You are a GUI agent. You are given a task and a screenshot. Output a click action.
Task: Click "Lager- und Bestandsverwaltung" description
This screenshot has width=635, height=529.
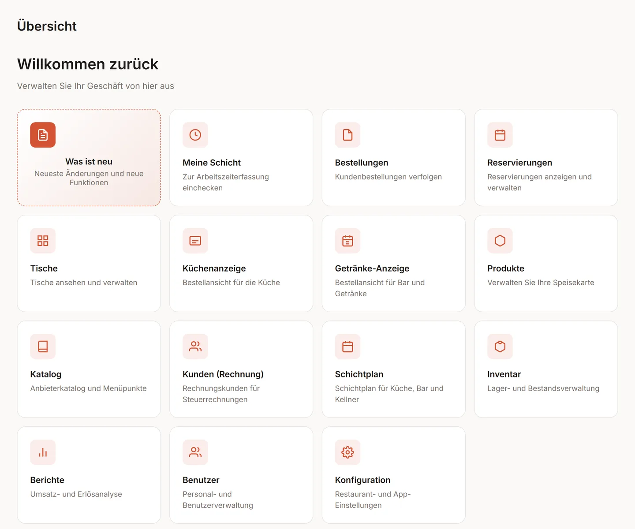click(543, 388)
